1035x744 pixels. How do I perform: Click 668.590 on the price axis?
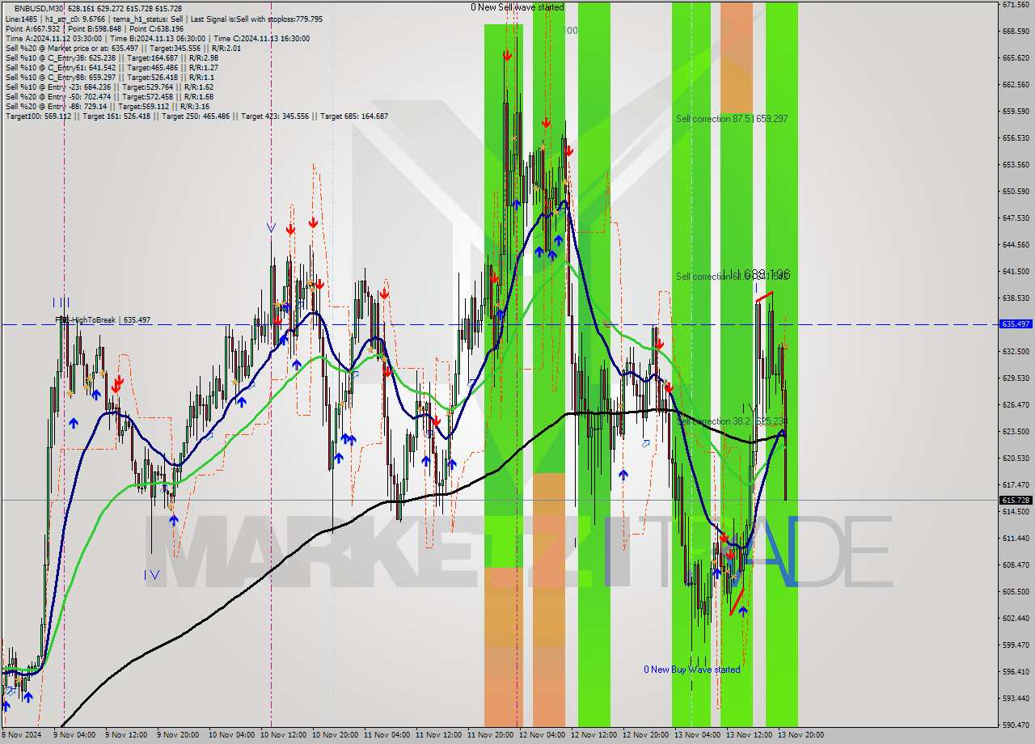(x=1016, y=32)
